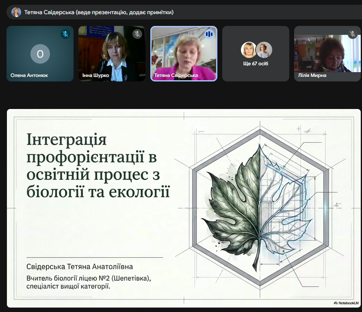This screenshot has height=312, width=362.
Task: Click the NotebookLM logo on the slide
Action: pos(346,303)
